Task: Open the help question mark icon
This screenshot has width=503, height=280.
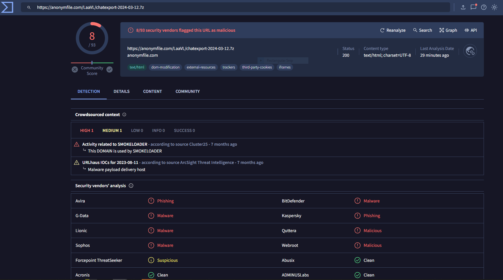Action: (x=484, y=7)
